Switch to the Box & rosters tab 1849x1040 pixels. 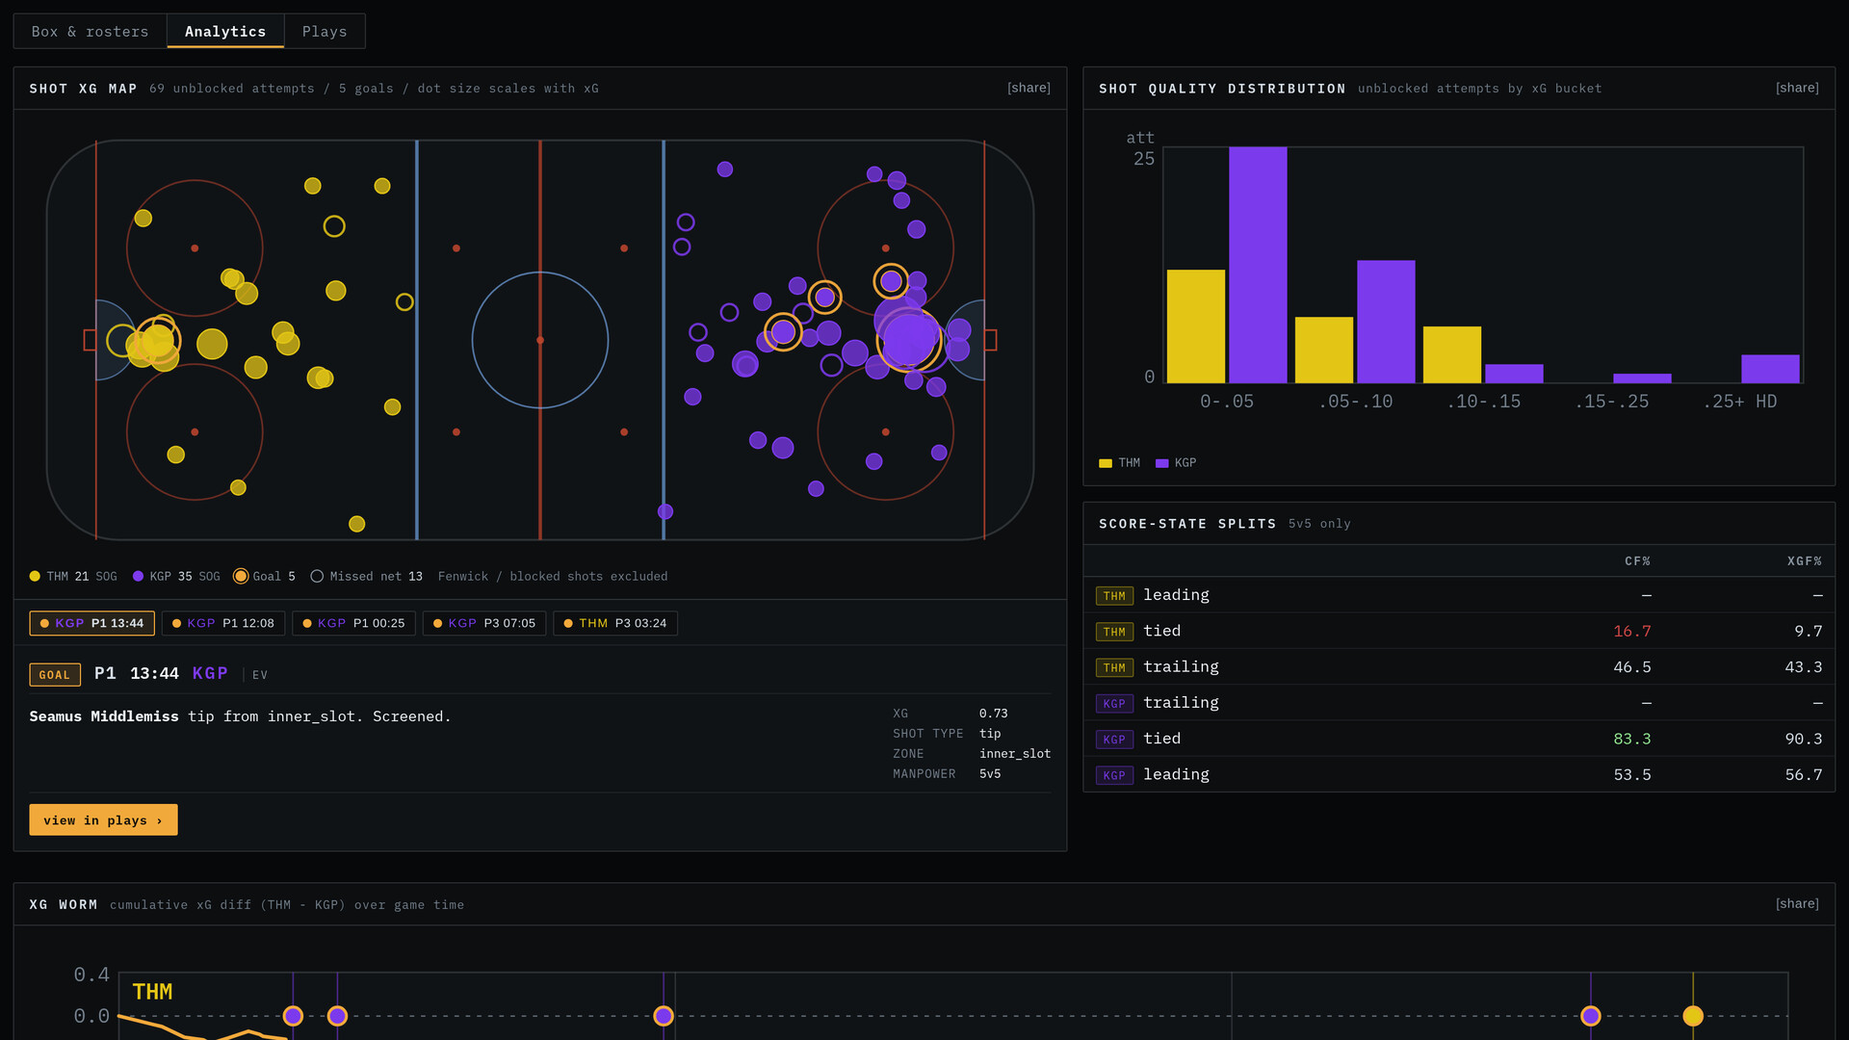click(90, 31)
